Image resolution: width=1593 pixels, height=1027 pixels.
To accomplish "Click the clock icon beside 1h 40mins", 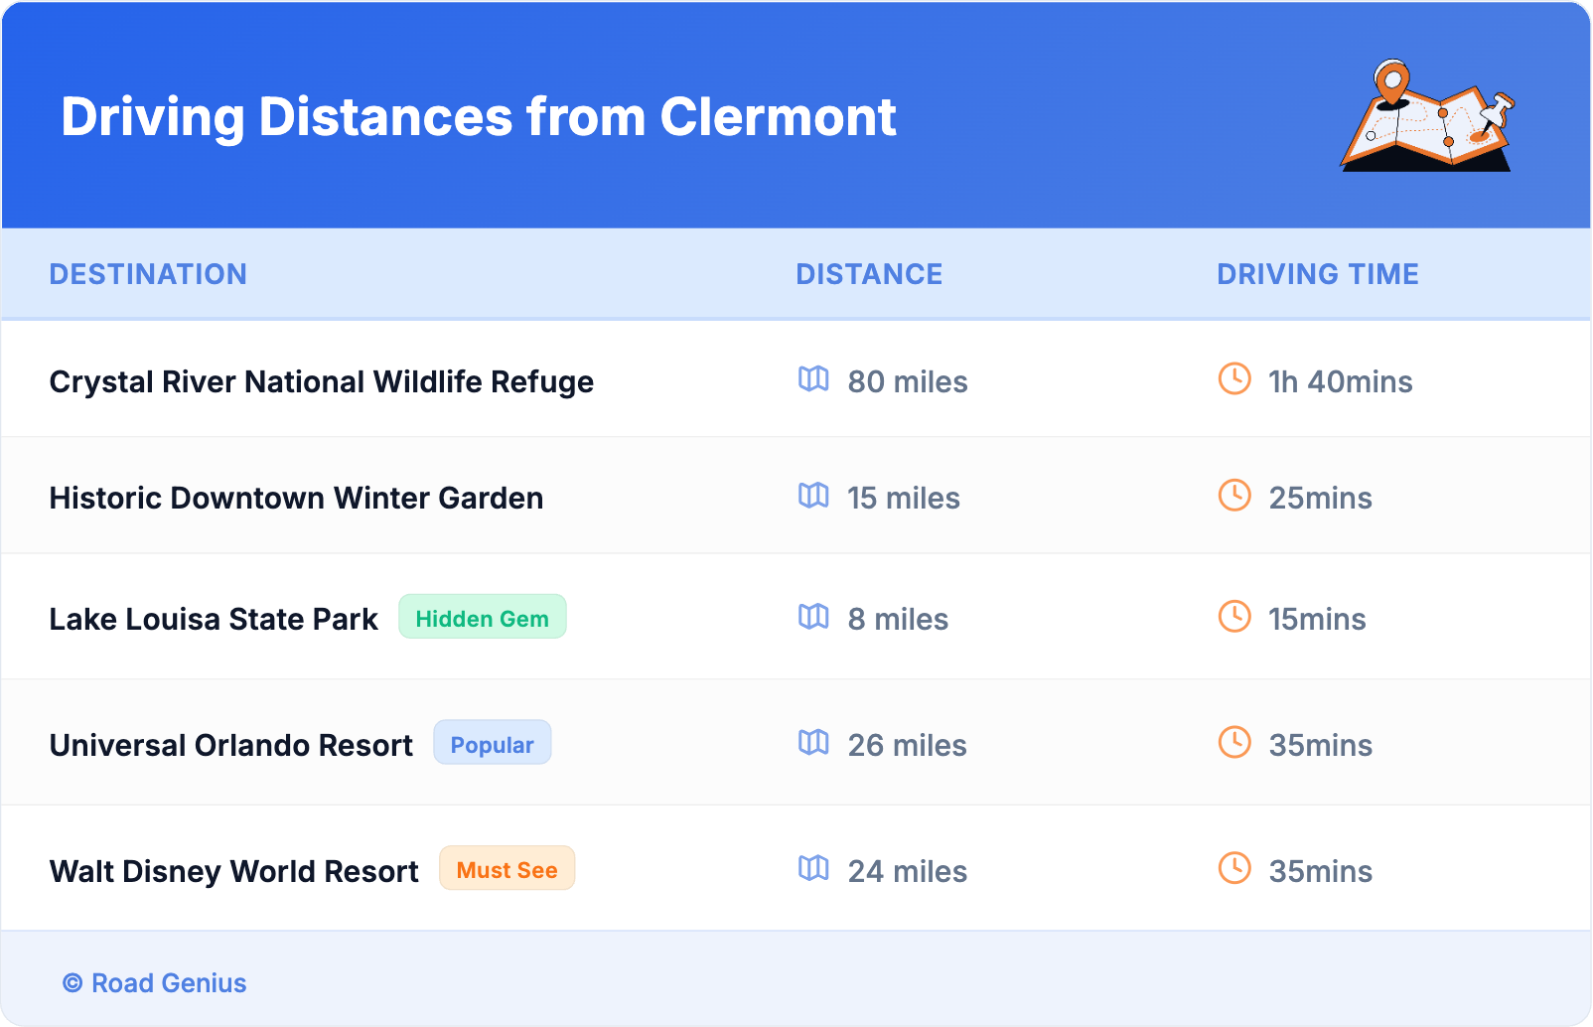I will [1234, 379].
